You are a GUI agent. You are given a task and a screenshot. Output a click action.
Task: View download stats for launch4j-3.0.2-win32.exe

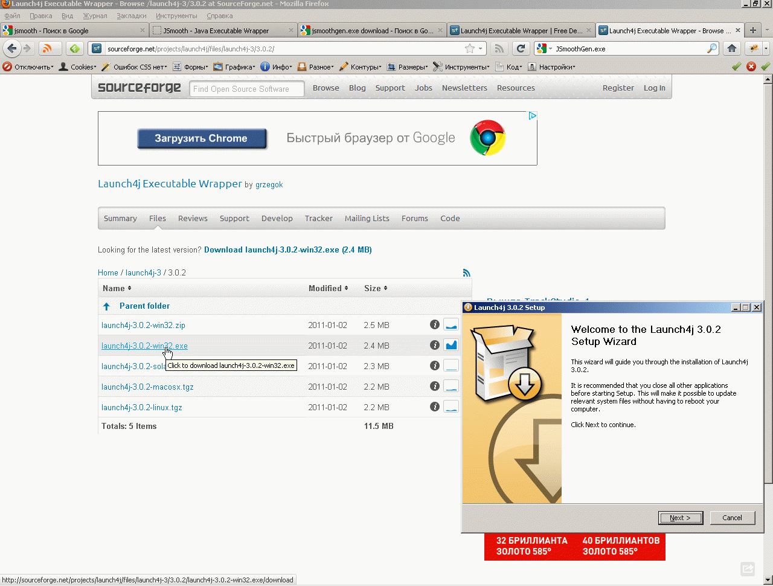[x=451, y=346]
